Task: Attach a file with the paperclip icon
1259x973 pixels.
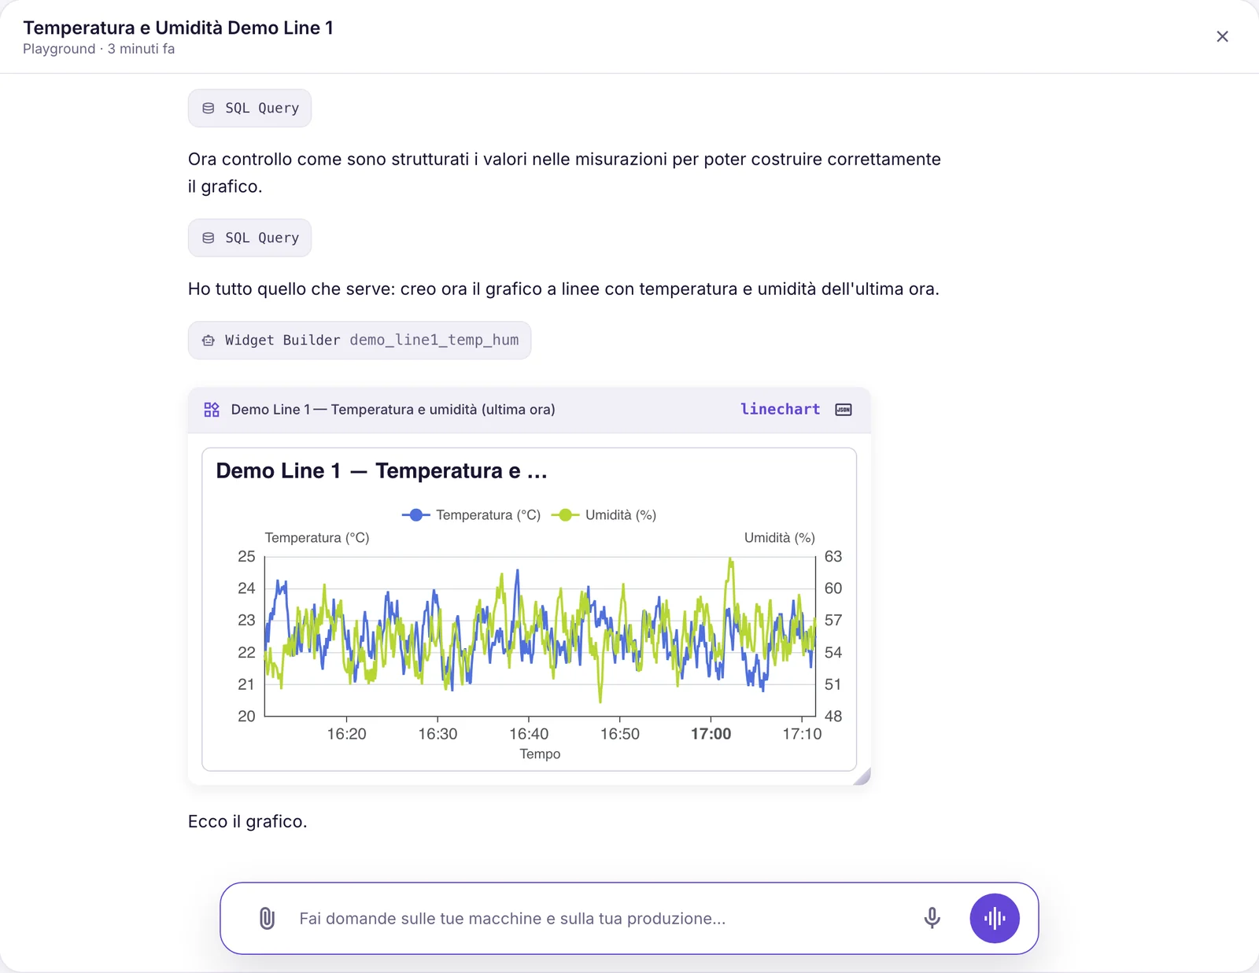Action: (267, 918)
